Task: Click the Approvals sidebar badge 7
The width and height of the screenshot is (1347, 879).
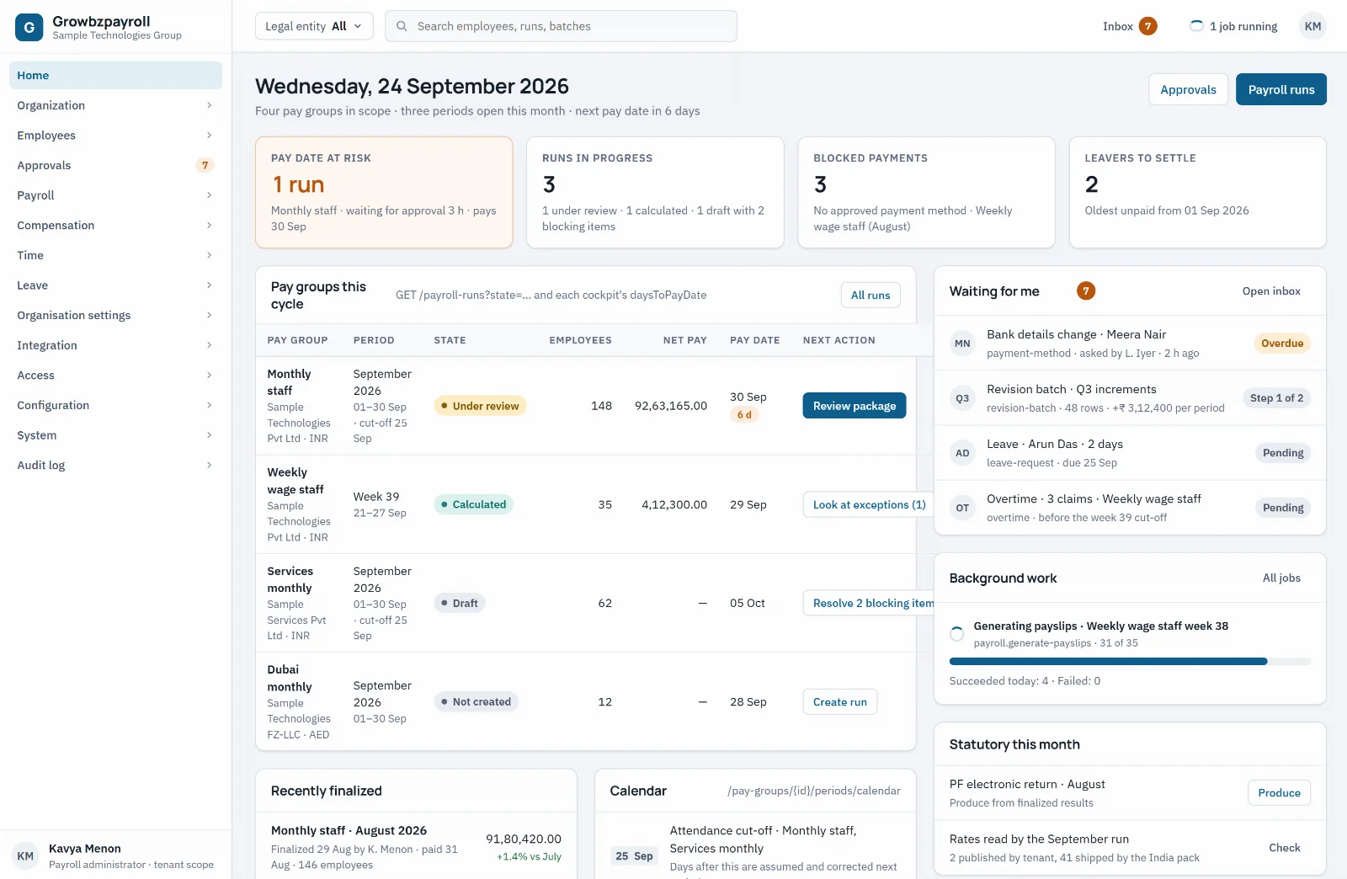Action: point(205,165)
